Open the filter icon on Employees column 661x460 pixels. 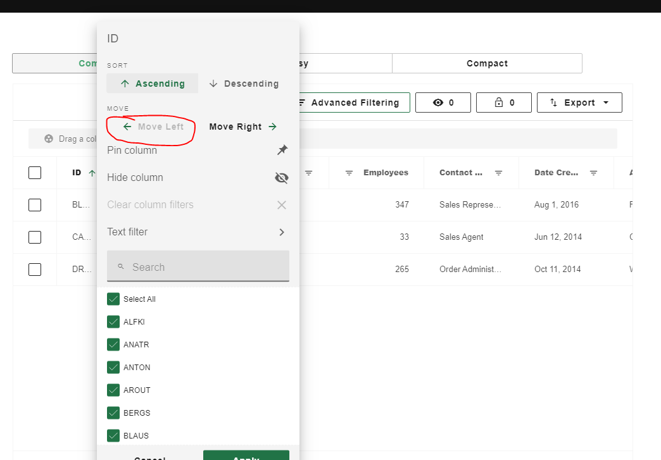pyautogui.click(x=349, y=173)
